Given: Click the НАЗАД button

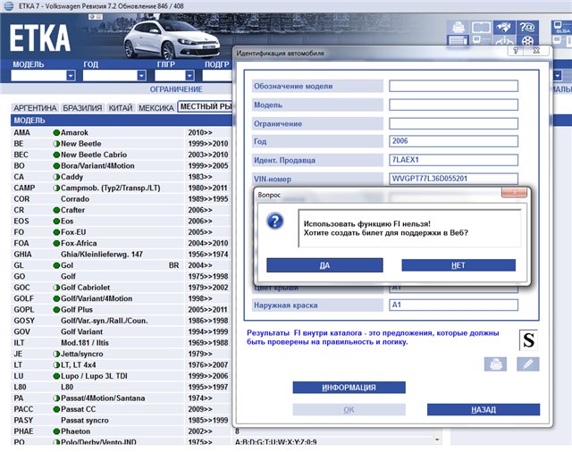Looking at the screenshot, I should (x=484, y=410).
